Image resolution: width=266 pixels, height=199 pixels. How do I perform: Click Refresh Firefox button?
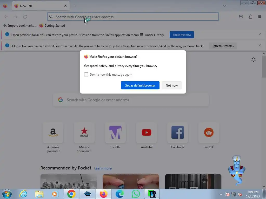[223, 46]
